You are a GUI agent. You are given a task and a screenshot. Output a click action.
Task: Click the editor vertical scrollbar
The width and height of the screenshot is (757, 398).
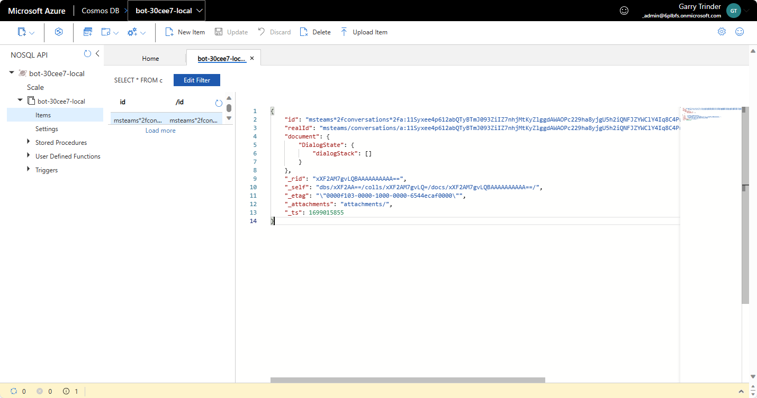[745, 205]
